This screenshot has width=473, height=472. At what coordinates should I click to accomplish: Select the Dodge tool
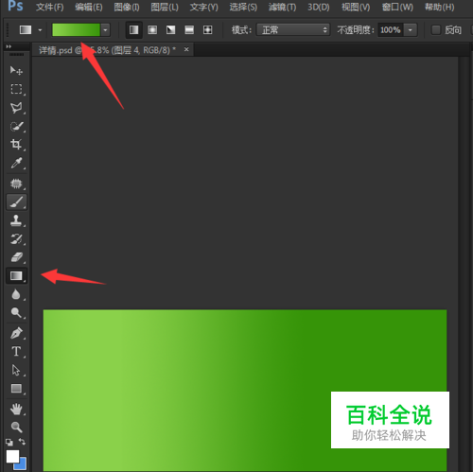click(x=16, y=313)
